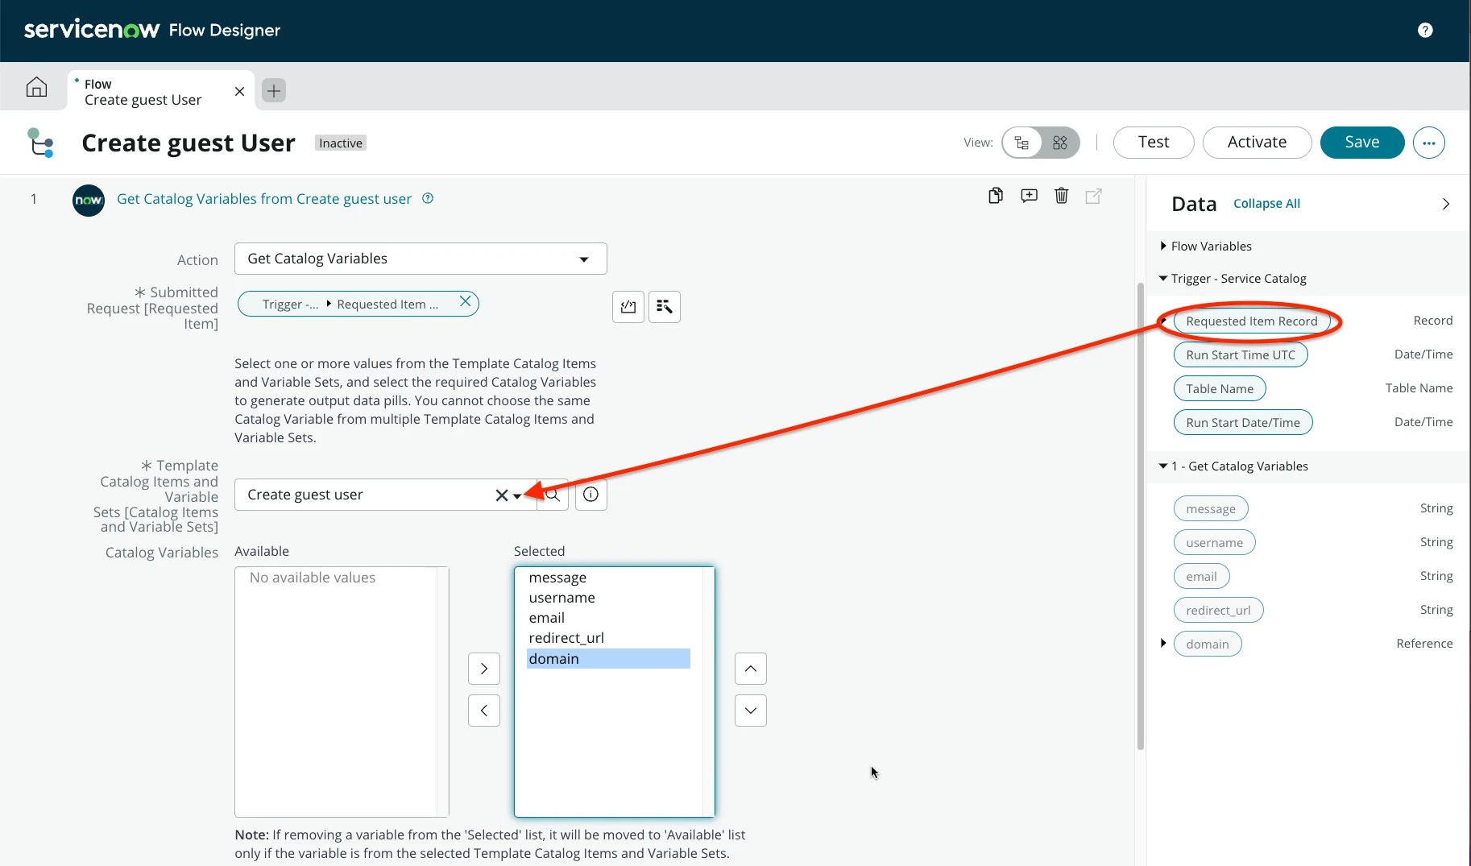This screenshot has height=866, width=1471.
Task: Expand the Flow Variables section
Action: 1163,246
